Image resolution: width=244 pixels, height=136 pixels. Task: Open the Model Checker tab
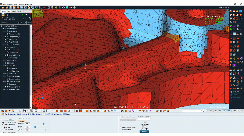(x=17, y=11)
